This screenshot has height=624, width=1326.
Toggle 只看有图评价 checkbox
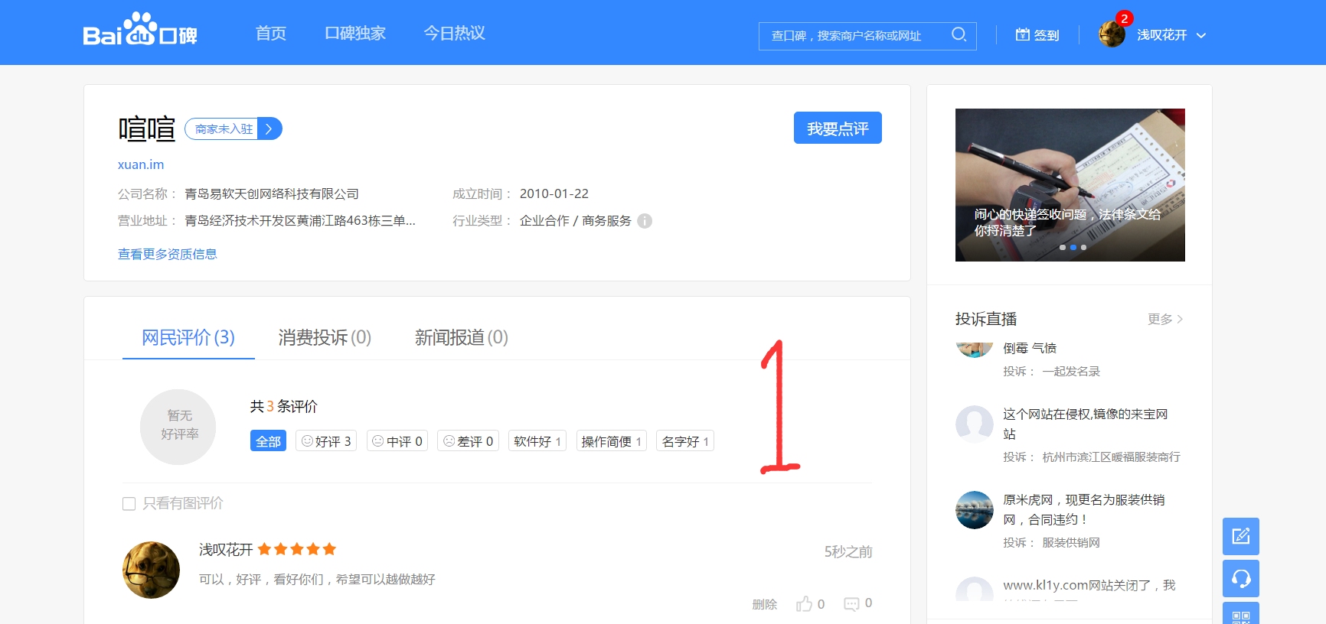coord(129,504)
